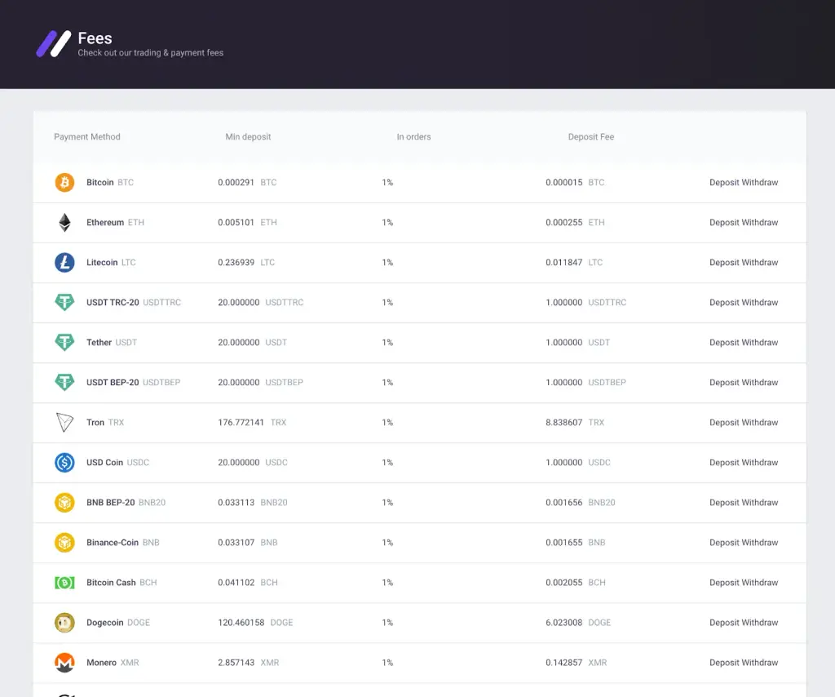
Task: Open Deposit for Litecoin row
Action: click(x=724, y=262)
